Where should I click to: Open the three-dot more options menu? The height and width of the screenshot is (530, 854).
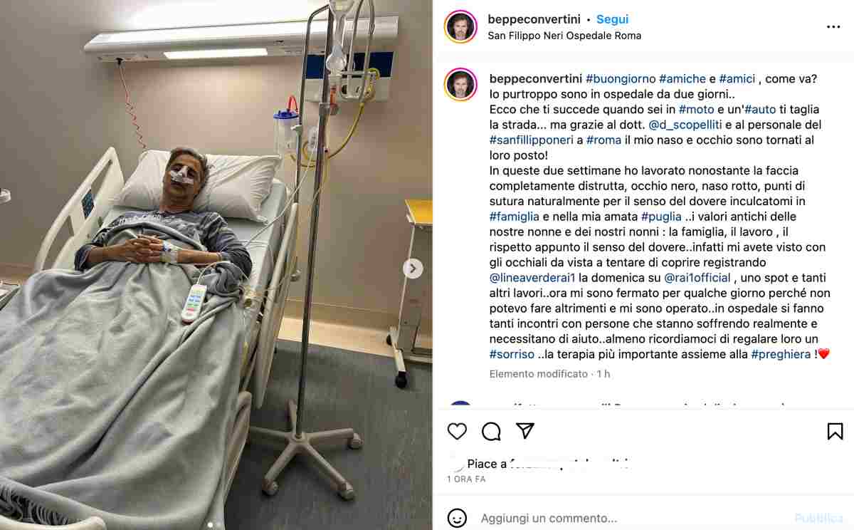coord(833,27)
